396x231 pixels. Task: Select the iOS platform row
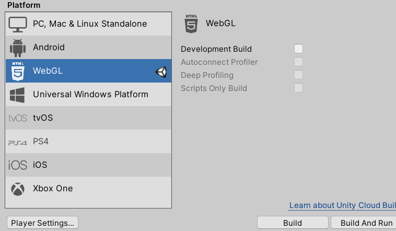coord(88,165)
